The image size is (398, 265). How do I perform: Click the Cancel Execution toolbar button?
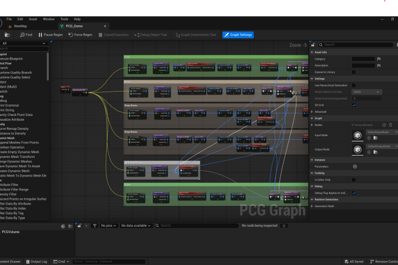(x=113, y=35)
